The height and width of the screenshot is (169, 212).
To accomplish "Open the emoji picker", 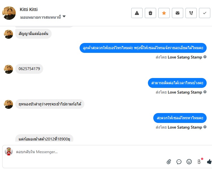I will [189, 162].
